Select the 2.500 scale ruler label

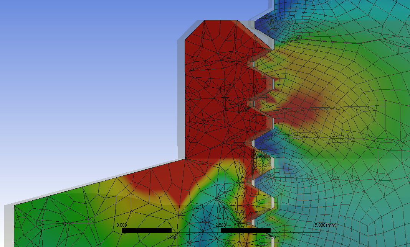[221, 225]
